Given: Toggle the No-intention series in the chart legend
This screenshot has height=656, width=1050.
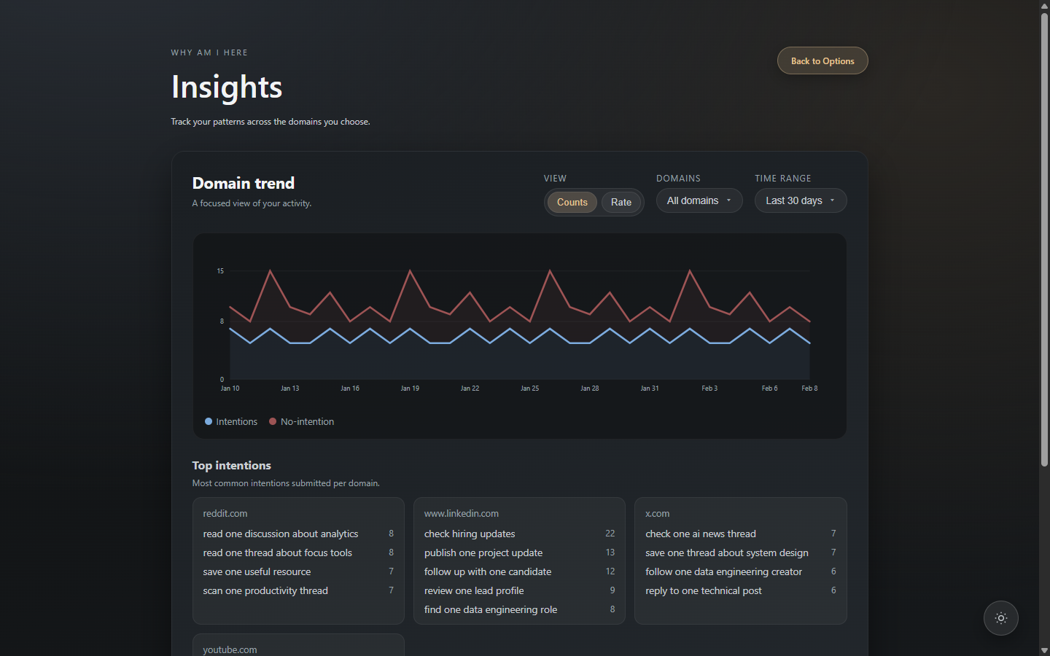Looking at the screenshot, I should 301,421.
